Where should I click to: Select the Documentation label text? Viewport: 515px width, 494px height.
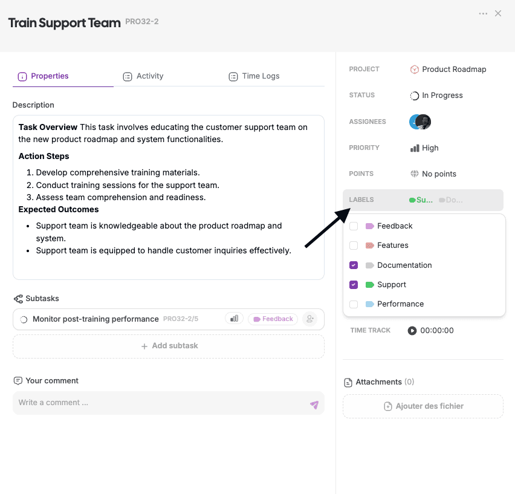tap(404, 265)
